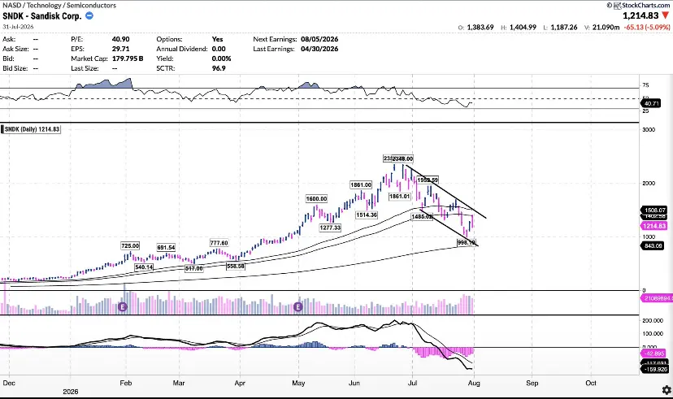Click the 725.00 peak price label
The height and width of the screenshot is (399, 673).
click(x=130, y=246)
